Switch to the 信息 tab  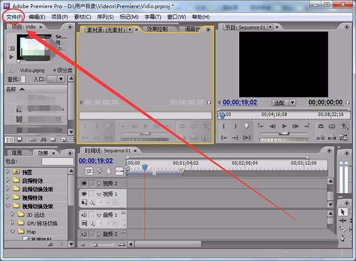(17, 153)
